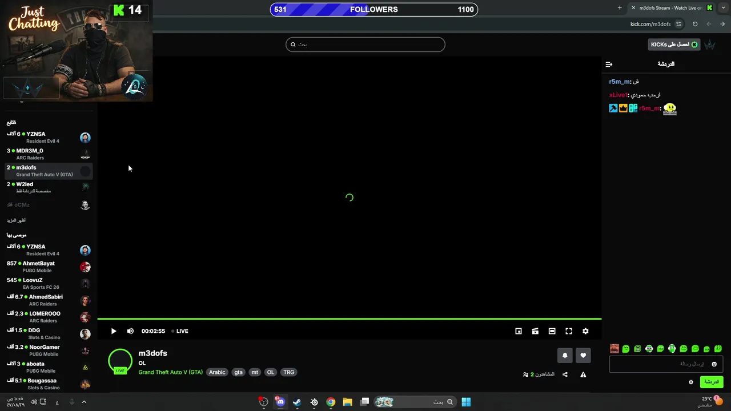Open video player settings gear
Screen dimensions: 731x411
point(585,331)
